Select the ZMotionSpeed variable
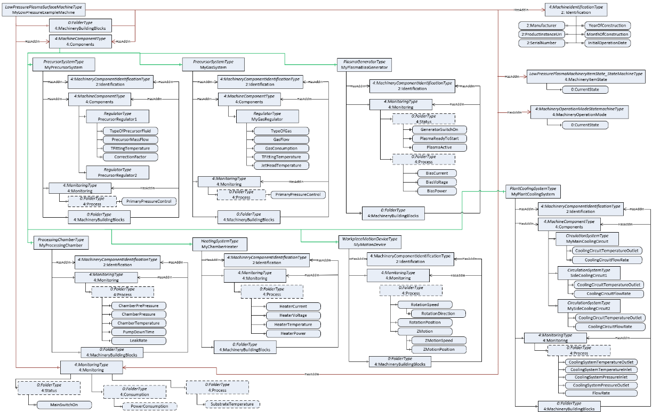This screenshot has height=412, width=660. pyautogui.click(x=438, y=340)
